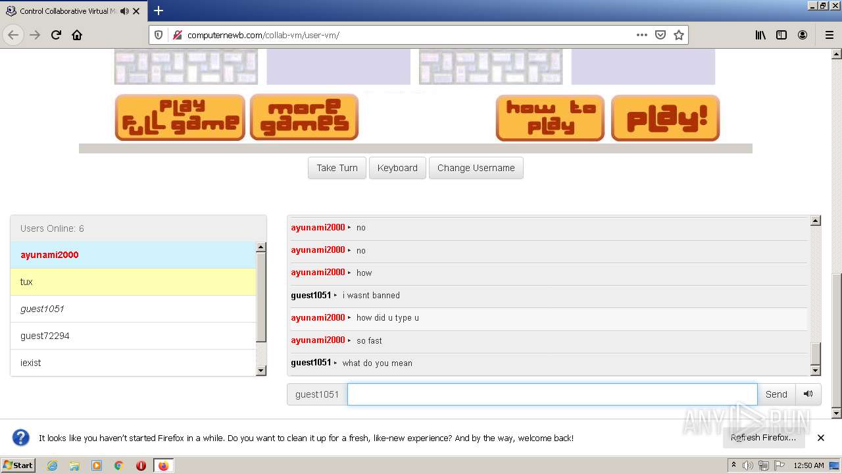Open the Action Center flag icon
The height and width of the screenshot is (474, 842).
click(780, 465)
